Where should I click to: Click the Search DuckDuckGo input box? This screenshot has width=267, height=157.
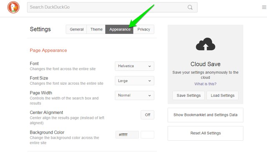[112, 8]
